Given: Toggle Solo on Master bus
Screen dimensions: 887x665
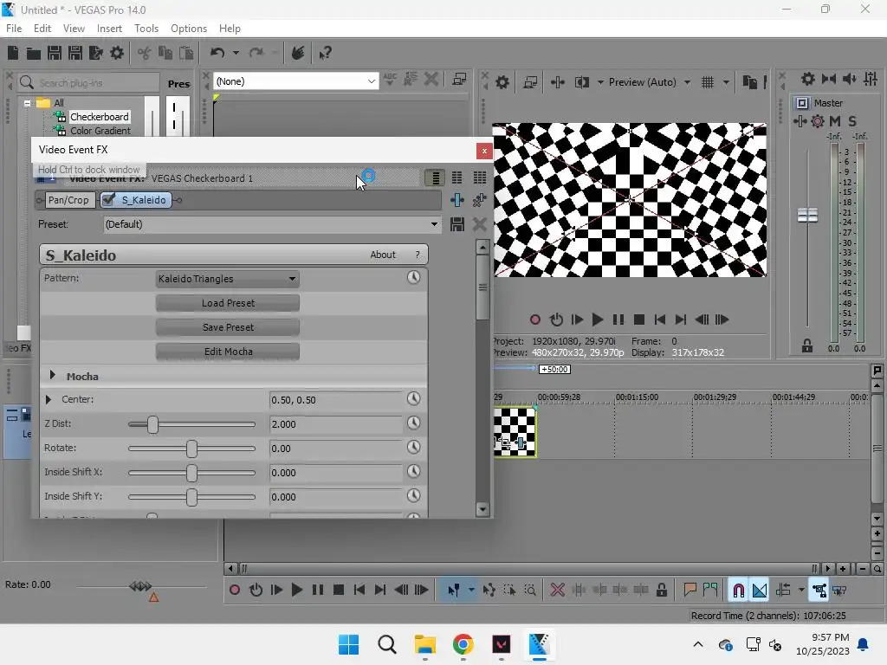Looking at the screenshot, I should [x=852, y=121].
